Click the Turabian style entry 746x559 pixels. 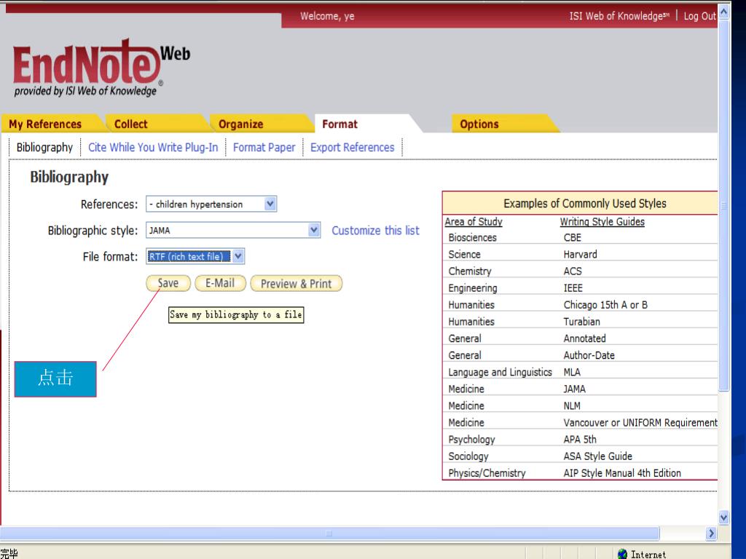click(581, 322)
